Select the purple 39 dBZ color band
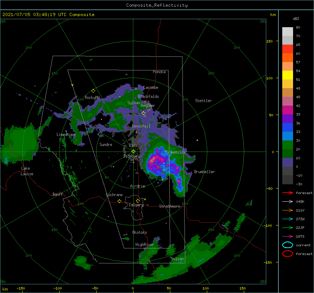 point(287,118)
